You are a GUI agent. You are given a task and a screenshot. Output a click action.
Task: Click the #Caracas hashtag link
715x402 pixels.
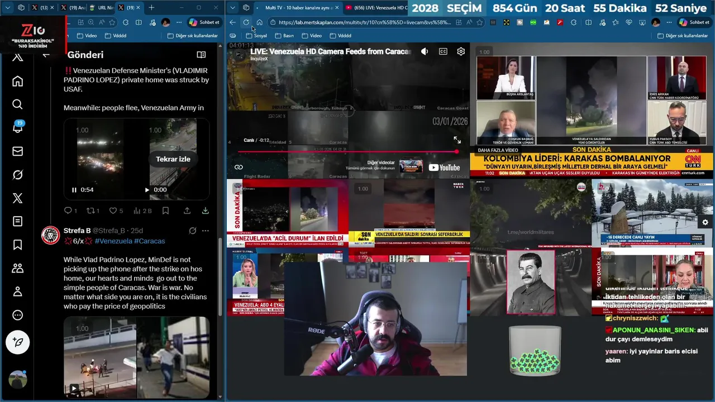[150, 241]
